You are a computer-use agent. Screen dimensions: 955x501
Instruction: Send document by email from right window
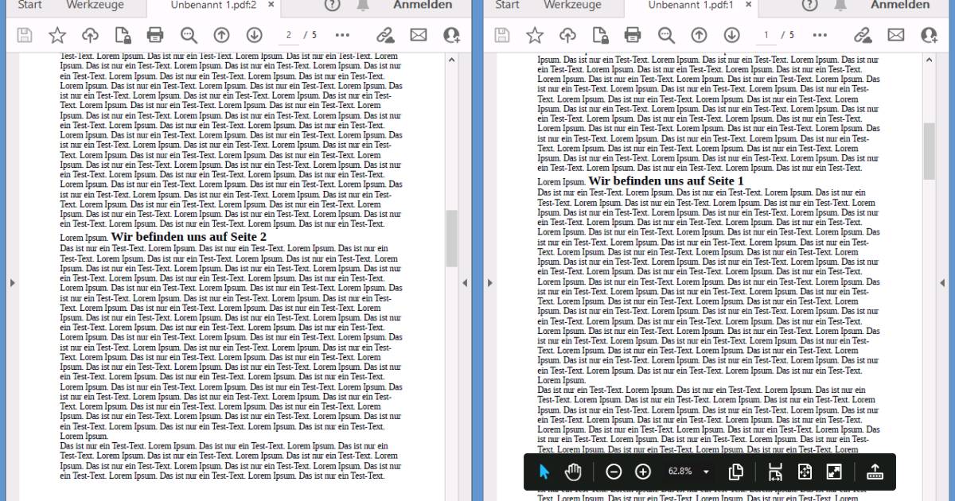(896, 35)
